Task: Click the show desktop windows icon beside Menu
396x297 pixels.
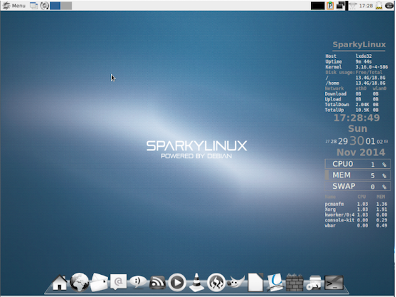Action: [34, 6]
